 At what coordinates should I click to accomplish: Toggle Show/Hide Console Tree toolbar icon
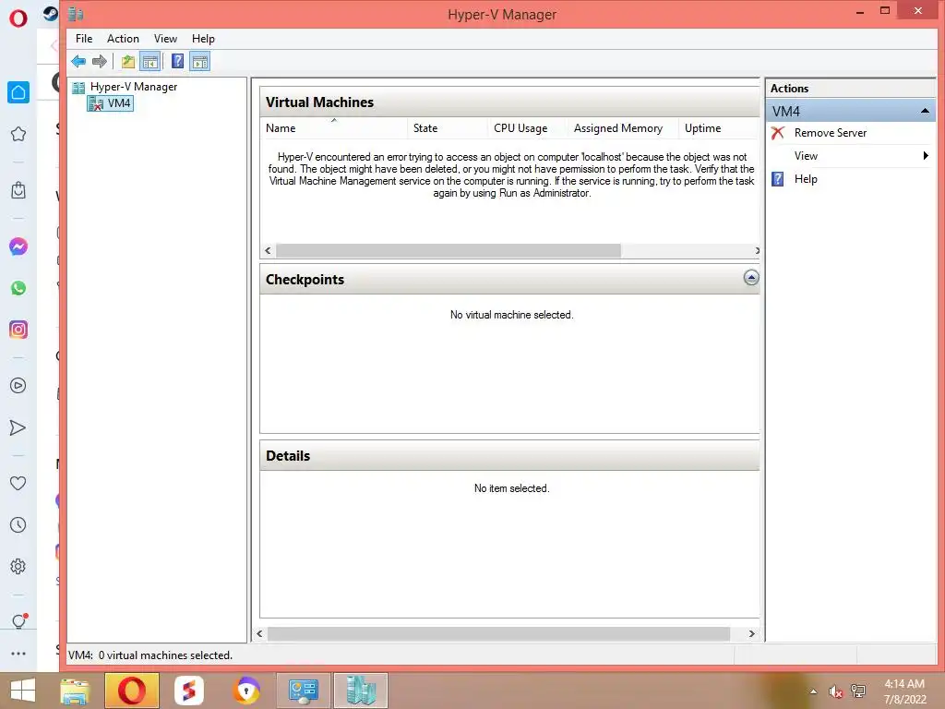coord(150,62)
